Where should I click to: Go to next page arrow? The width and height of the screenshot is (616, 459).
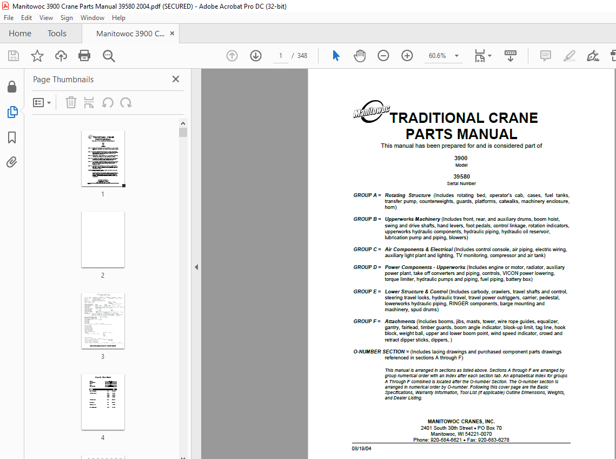(x=256, y=56)
